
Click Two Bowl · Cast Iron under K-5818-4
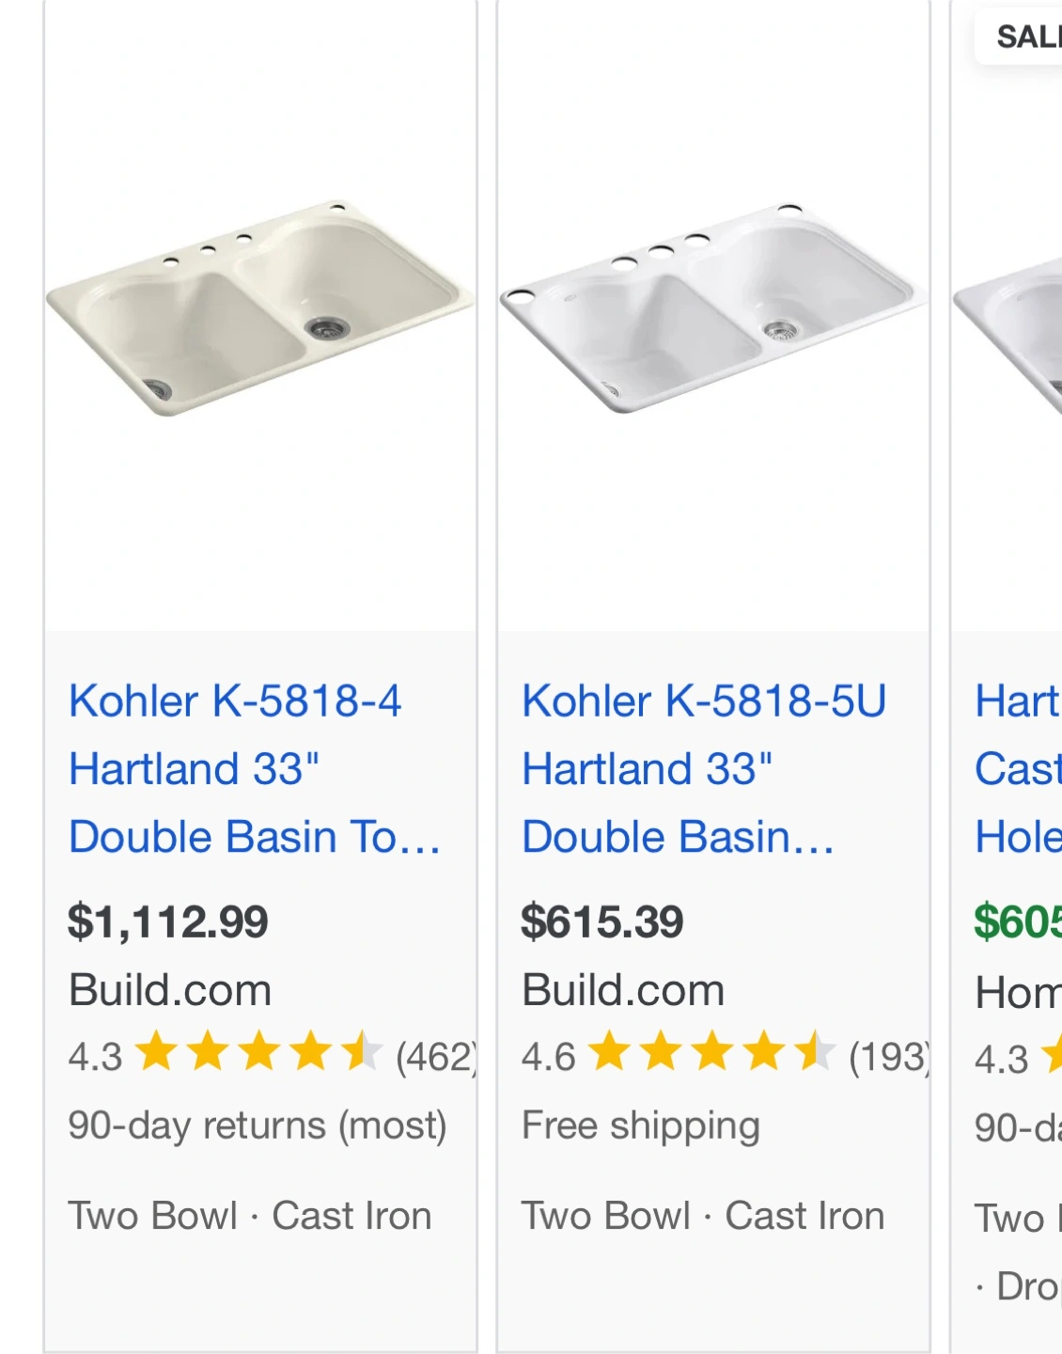(x=250, y=1216)
